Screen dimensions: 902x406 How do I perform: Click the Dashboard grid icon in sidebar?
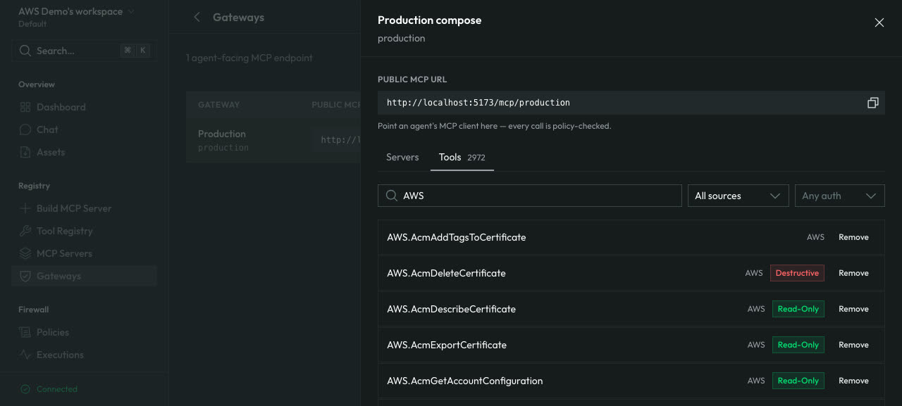[25, 107]
